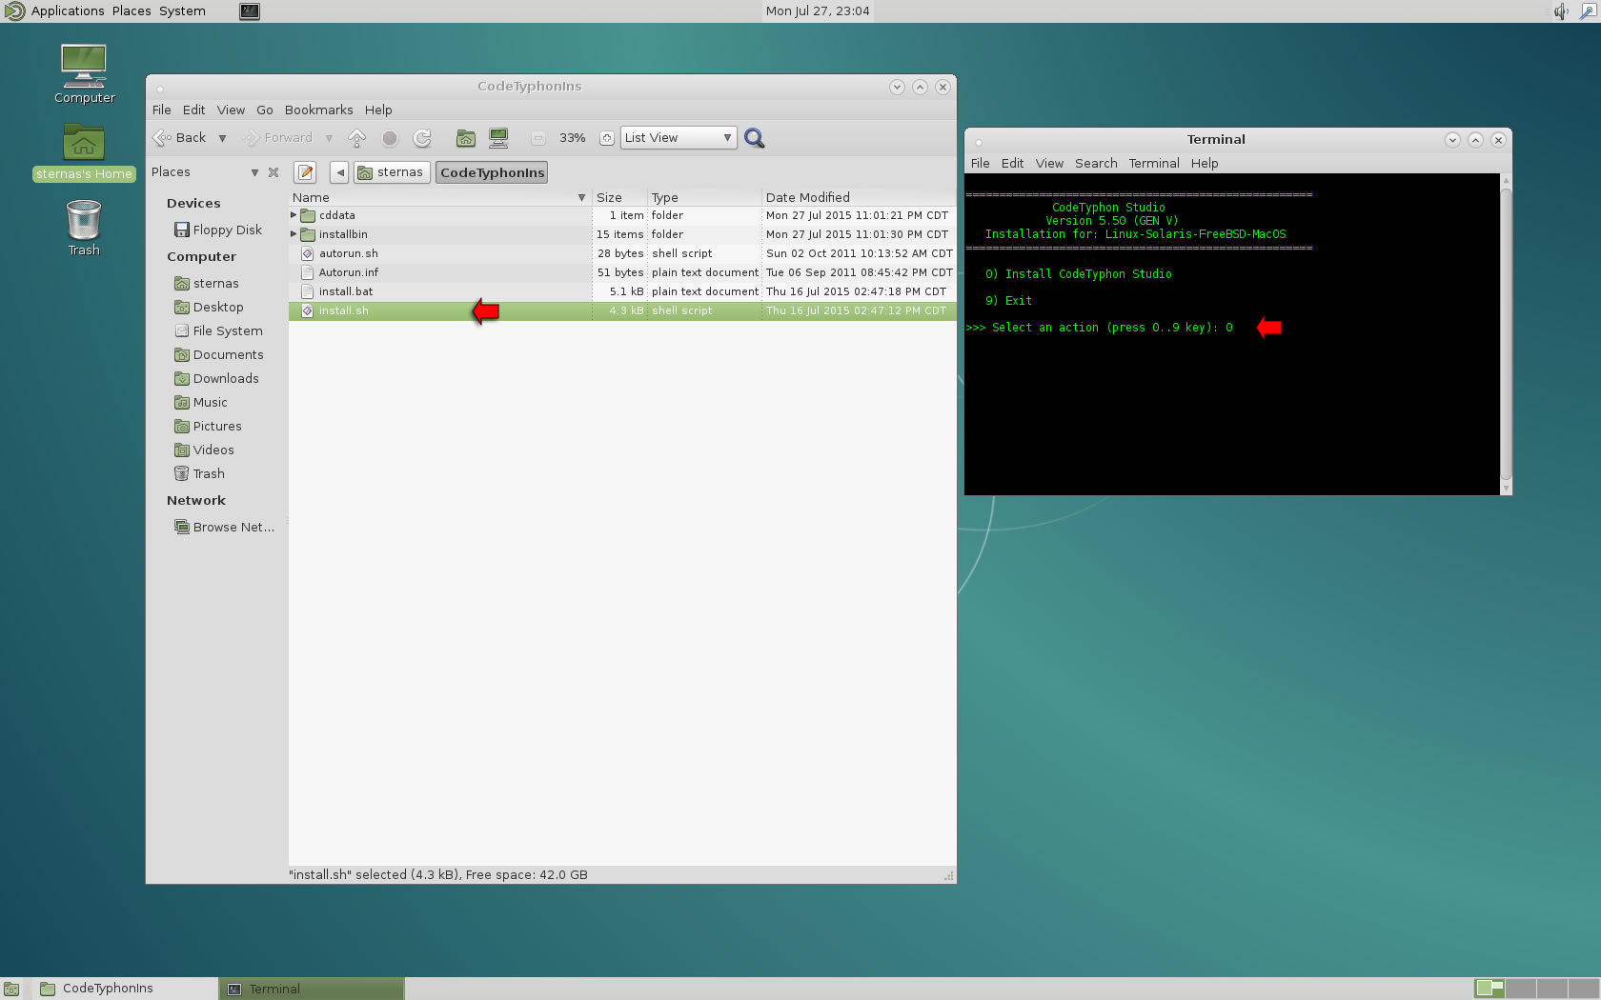Sort by Date Modified column
Image resolution: width=1601 pixels, height=1000 pixels.
point(859,197)
